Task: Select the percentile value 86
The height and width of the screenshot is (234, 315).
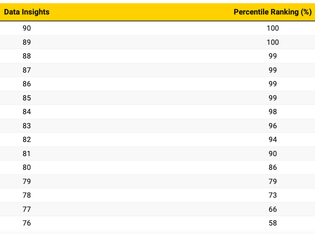Action: pyautogui.click(x=273, y=167)
